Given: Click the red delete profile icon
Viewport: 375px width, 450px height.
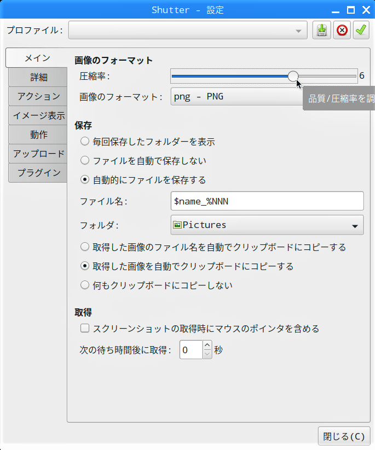Looking at the screenshot, I should (x=342, y=30).
